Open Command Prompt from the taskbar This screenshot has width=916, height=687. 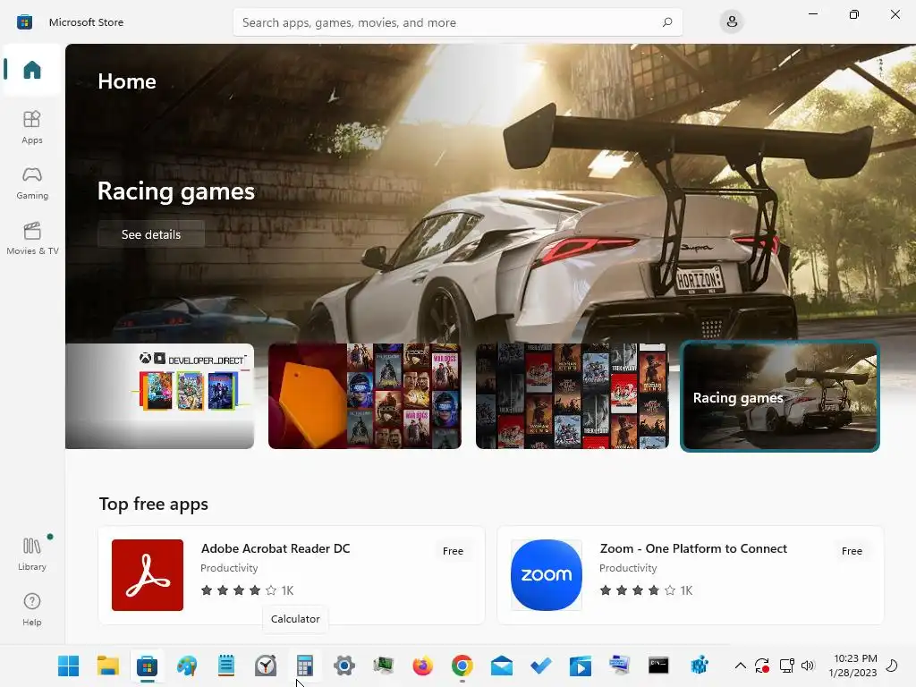[x=658, y=666]
